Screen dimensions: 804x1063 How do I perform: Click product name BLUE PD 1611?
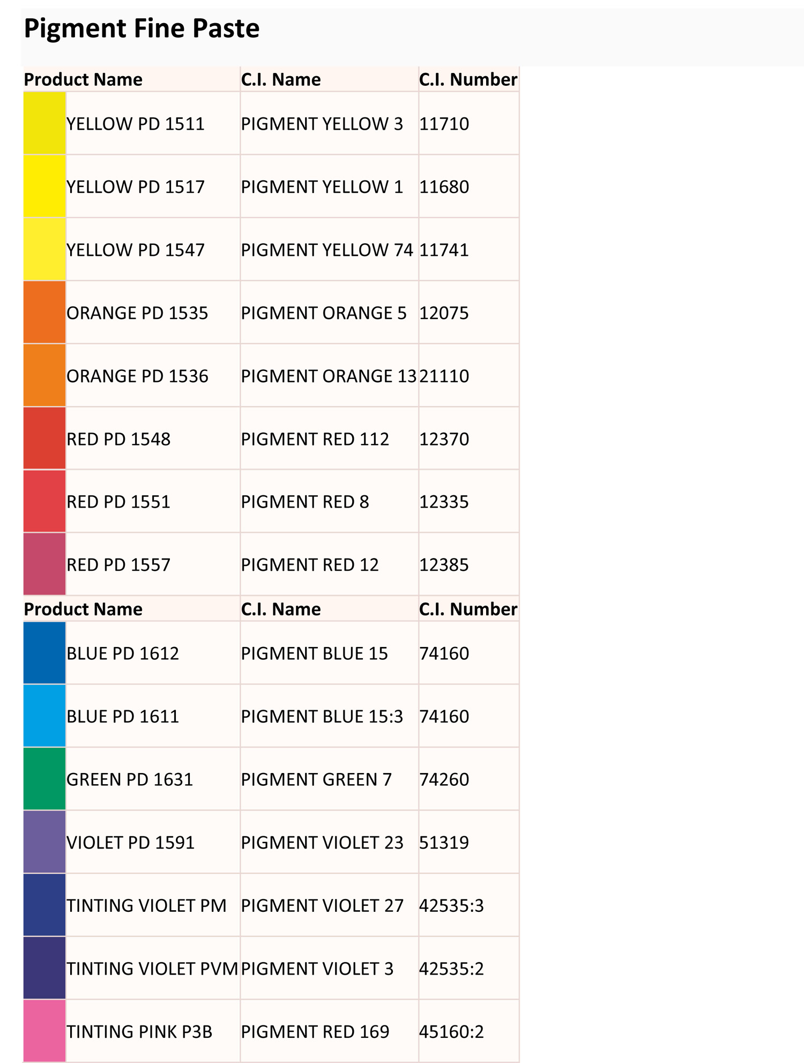[123, 716]
